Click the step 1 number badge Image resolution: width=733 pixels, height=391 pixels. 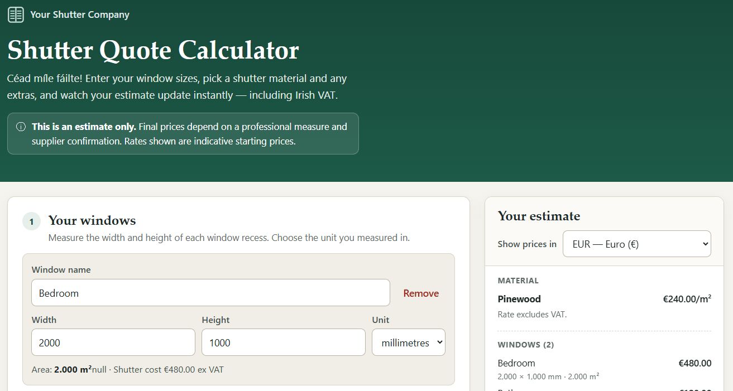click(31, 221)
